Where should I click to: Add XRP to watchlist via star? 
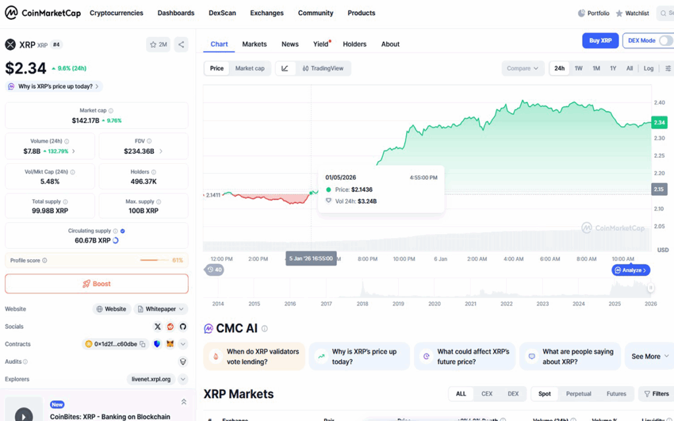pos(158,44)
